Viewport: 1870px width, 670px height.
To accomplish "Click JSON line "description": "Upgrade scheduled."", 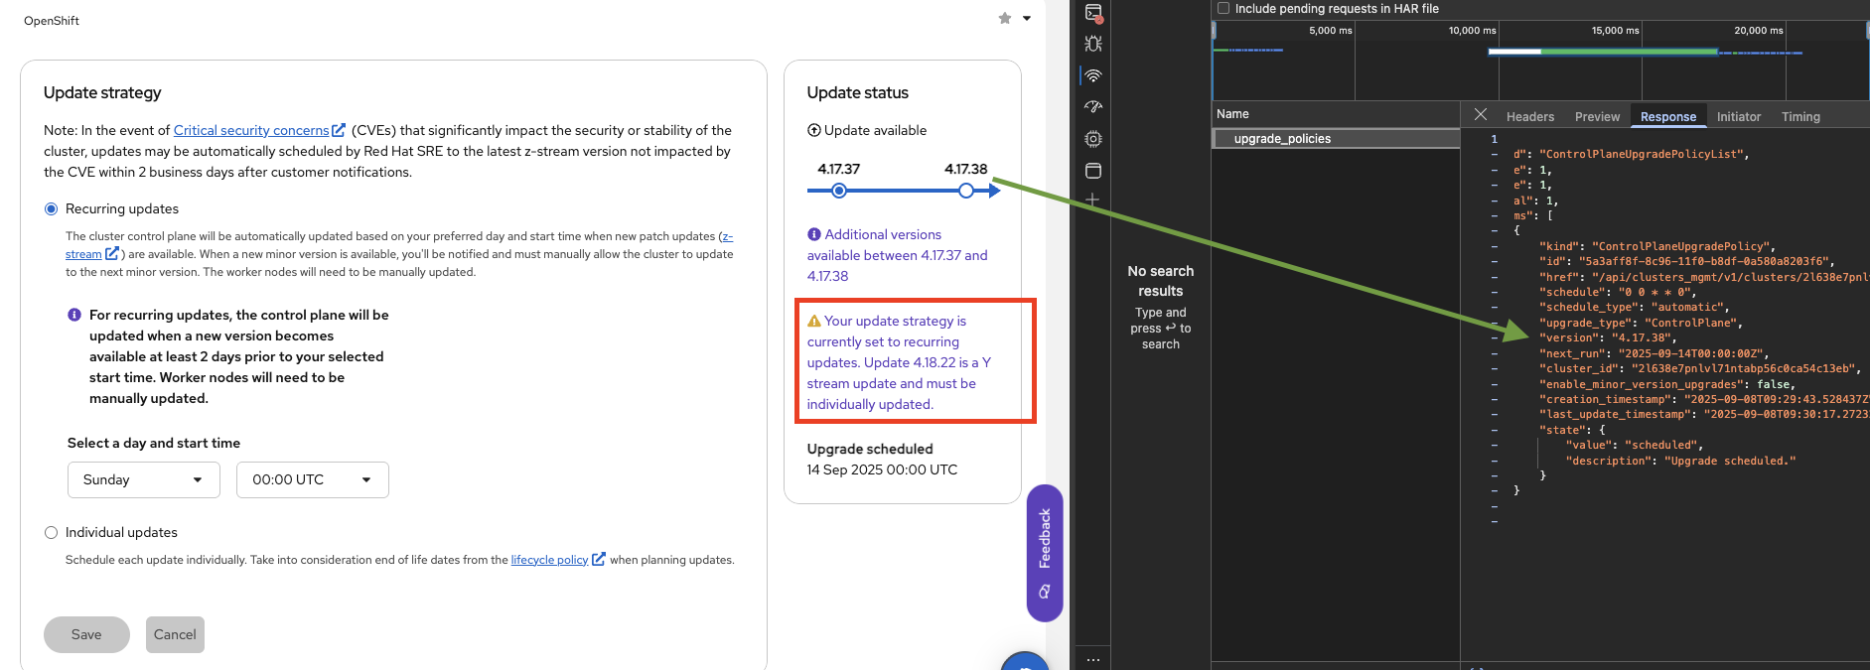I will (x=1680, y=461).
